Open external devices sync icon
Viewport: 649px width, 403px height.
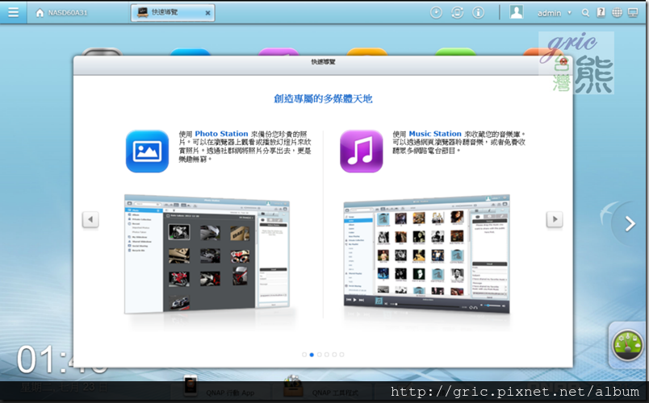click(x=457, y=12)
